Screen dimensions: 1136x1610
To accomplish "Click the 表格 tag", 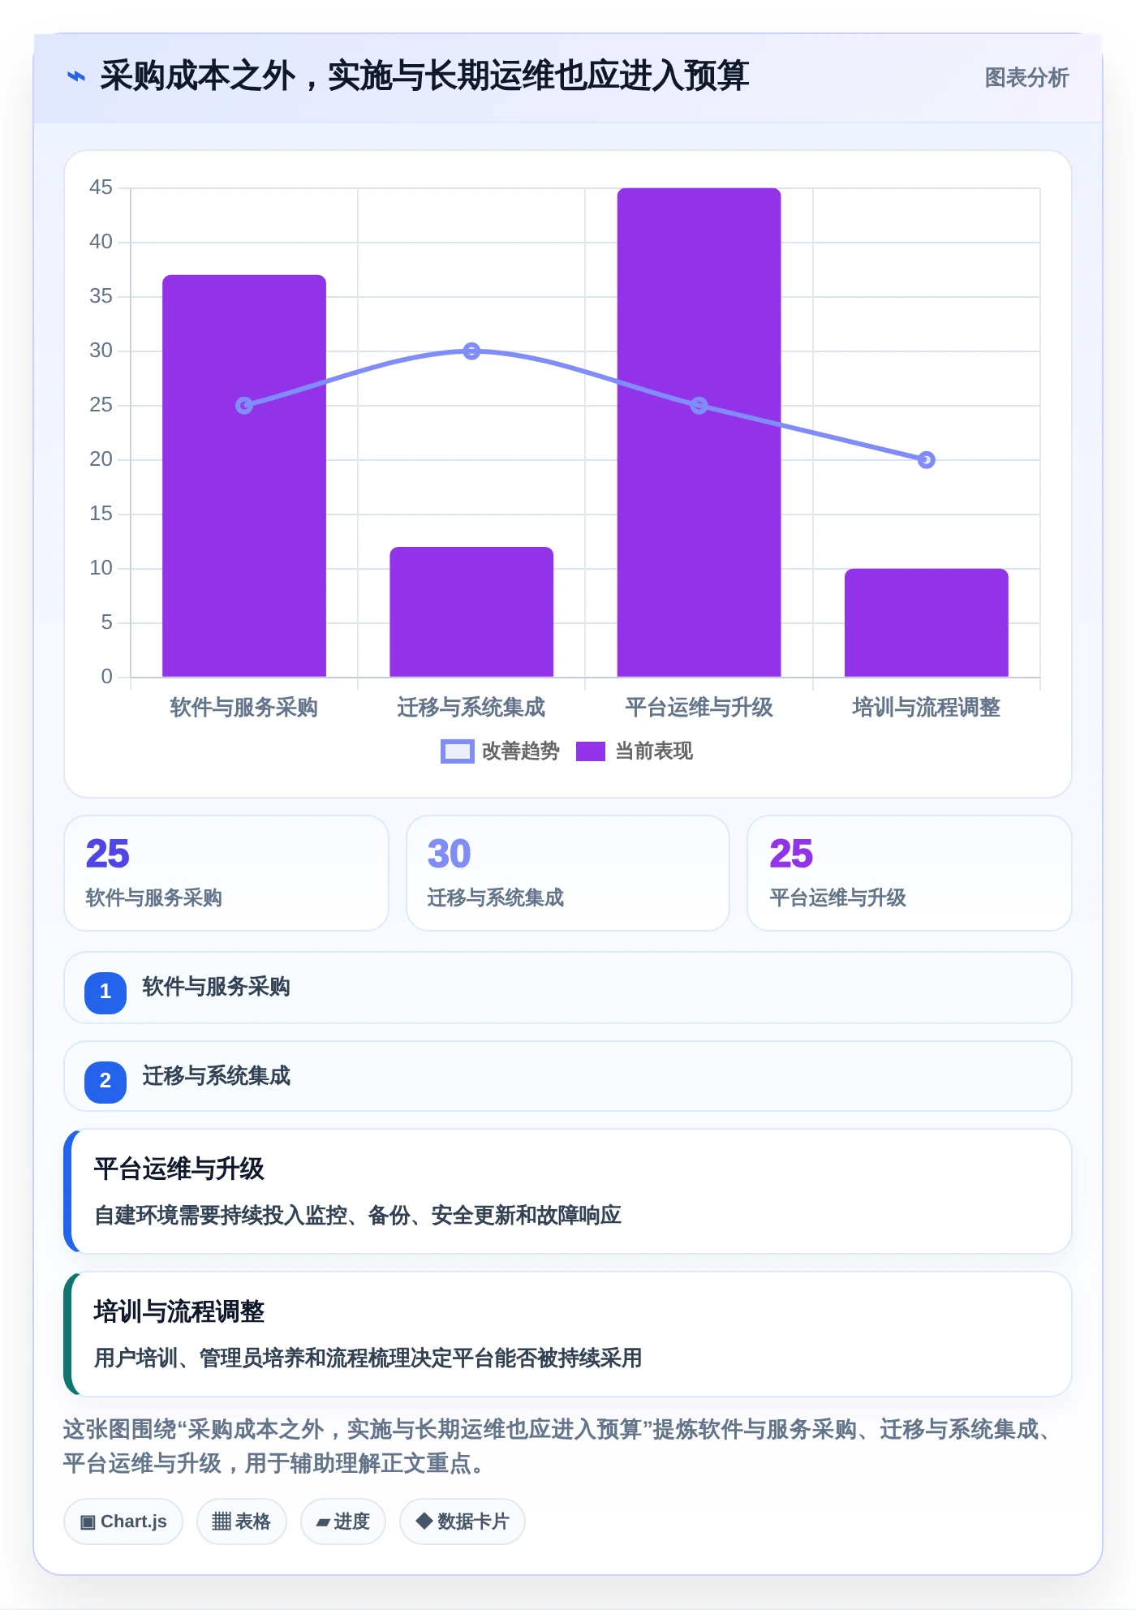I will click(x=242, y=1522).
